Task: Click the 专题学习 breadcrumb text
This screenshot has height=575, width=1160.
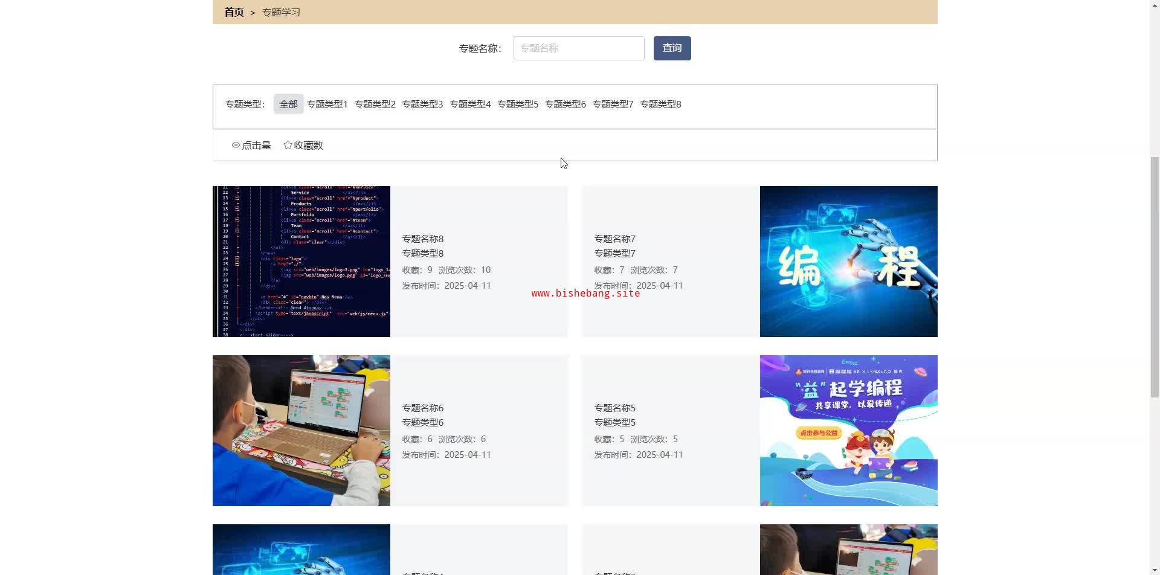Action: tap(281, 12)
